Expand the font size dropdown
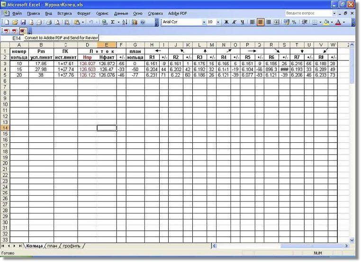 218,22
